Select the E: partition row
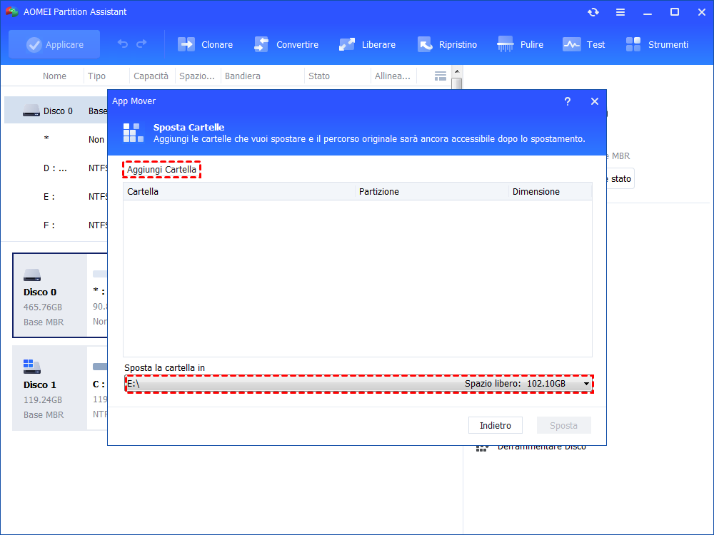 56,197
